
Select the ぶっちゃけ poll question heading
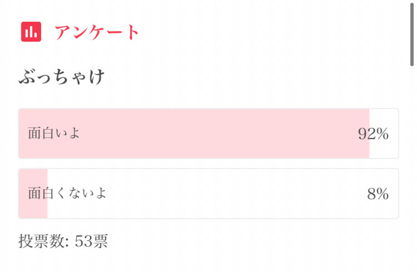coord(61,76)
